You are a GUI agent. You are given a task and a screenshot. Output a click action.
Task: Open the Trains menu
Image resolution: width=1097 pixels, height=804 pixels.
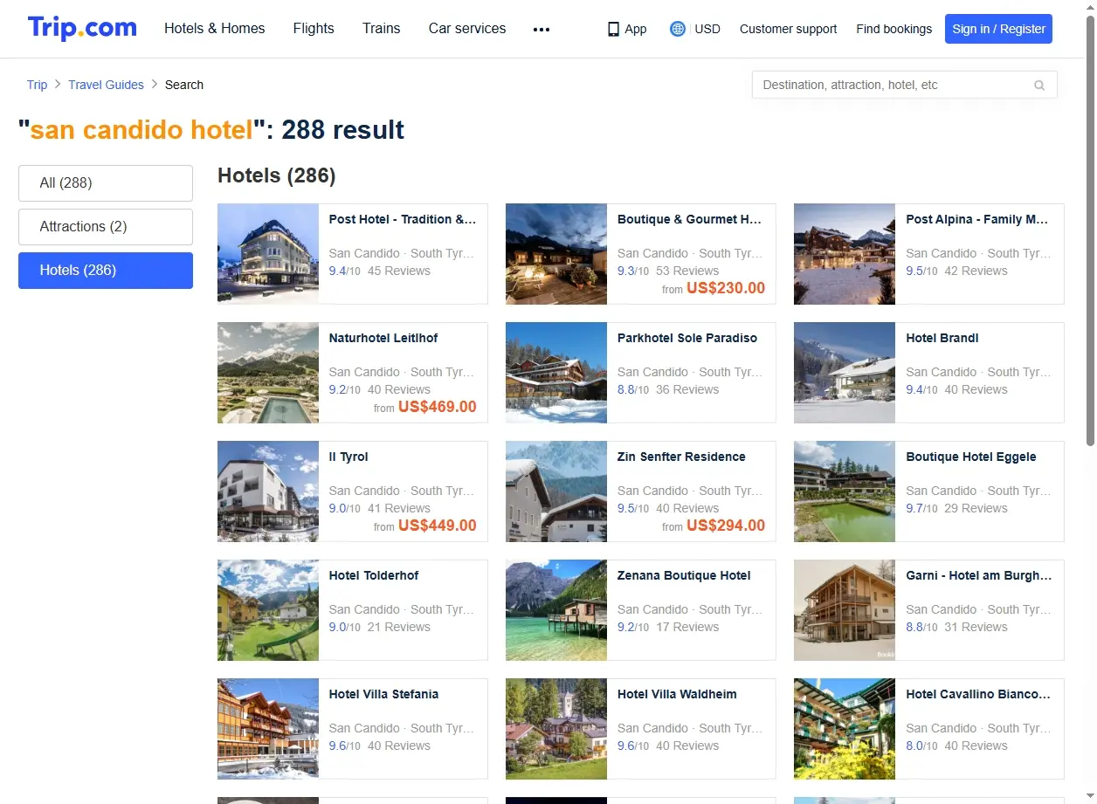click(x=382, y=28)
